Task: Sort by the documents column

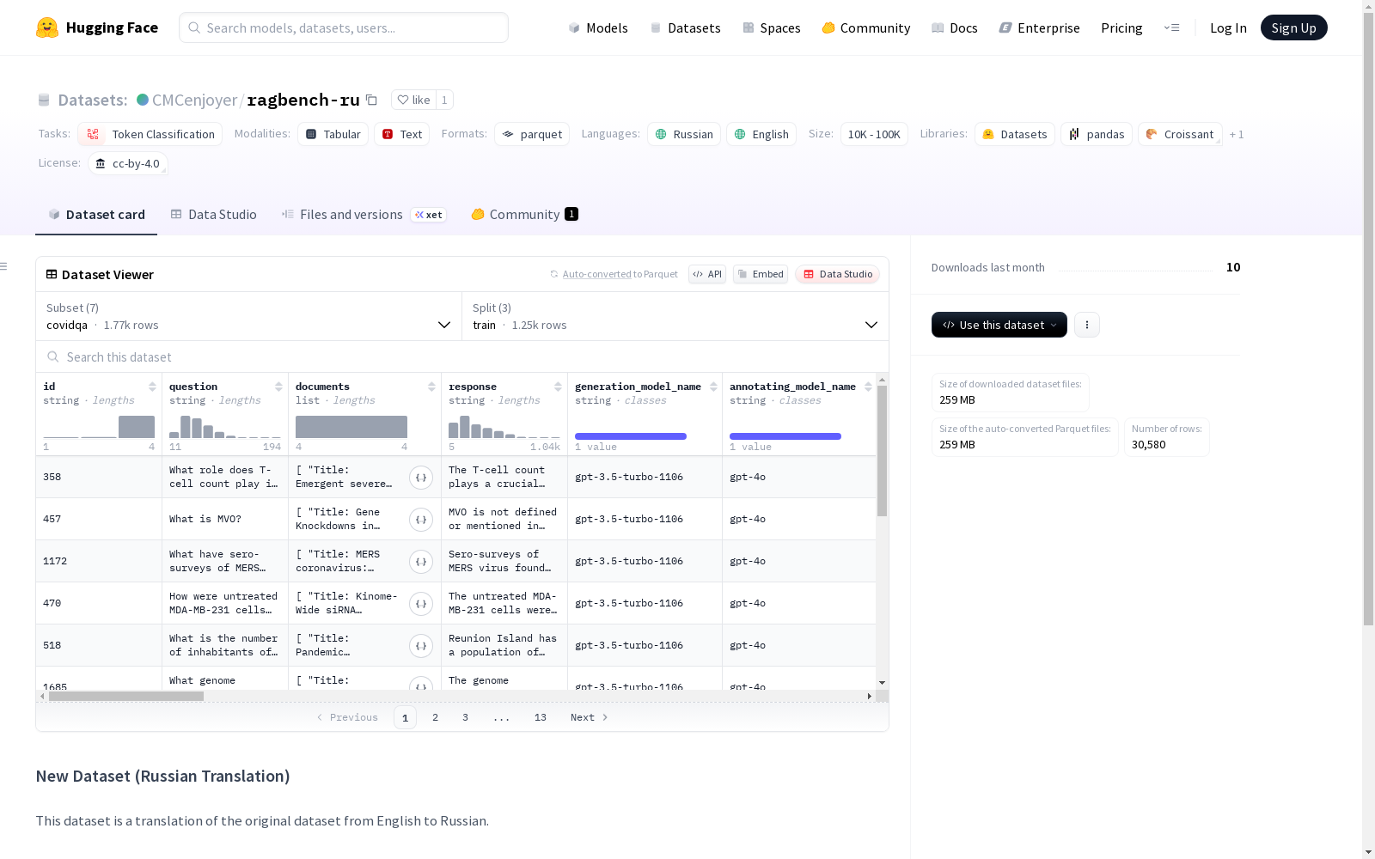Action: 431,387
